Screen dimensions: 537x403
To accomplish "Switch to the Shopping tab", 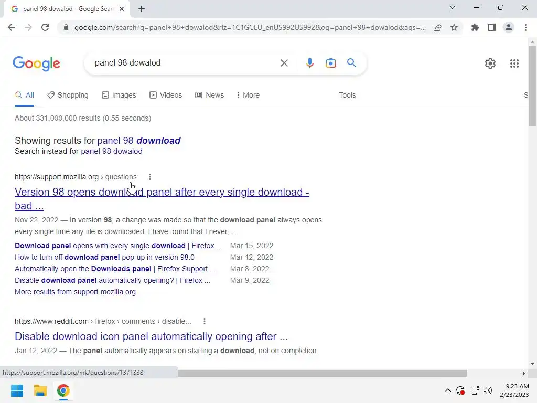I will 68,96.
